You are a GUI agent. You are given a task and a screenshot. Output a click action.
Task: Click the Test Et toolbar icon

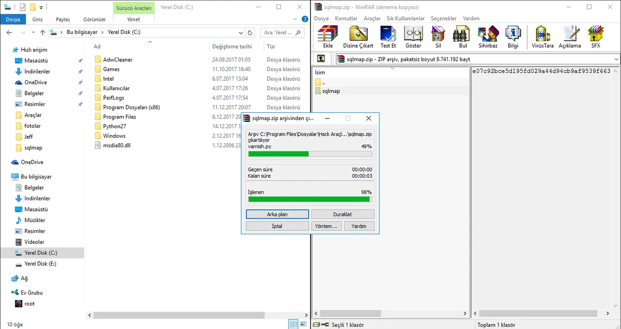388,37
